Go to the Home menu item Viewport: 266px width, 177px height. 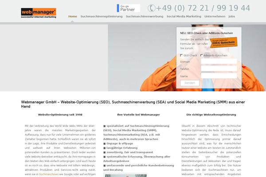tap(73, 16)
